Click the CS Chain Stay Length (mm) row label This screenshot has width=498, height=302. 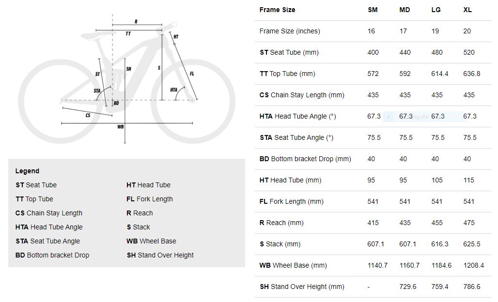302,95
